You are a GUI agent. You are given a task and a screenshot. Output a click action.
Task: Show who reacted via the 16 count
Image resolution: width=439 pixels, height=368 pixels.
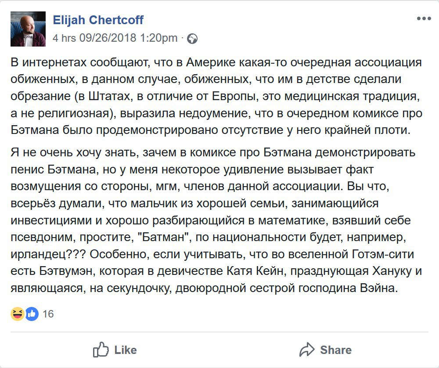(48, 314)
